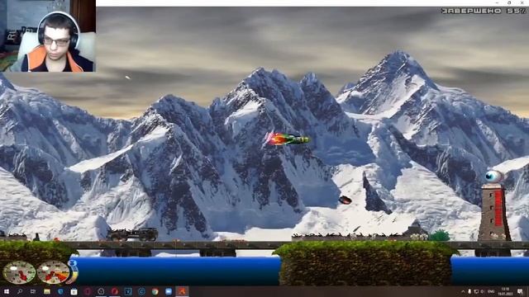Open the Google Chrome taskbar icon
The image size is (529, 297).
(x=155, y=291)
